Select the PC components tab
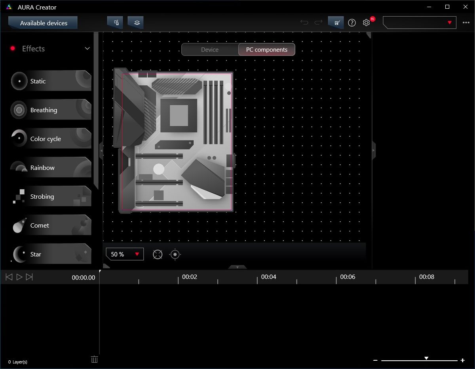The width and height of the screenshot is (475, 369). coord(267,49)
